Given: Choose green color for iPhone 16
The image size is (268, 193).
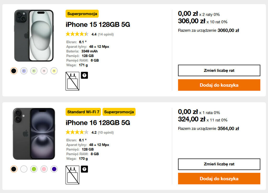Looking at the screenshot, I should pyautogui.click(x=34, y=169).
